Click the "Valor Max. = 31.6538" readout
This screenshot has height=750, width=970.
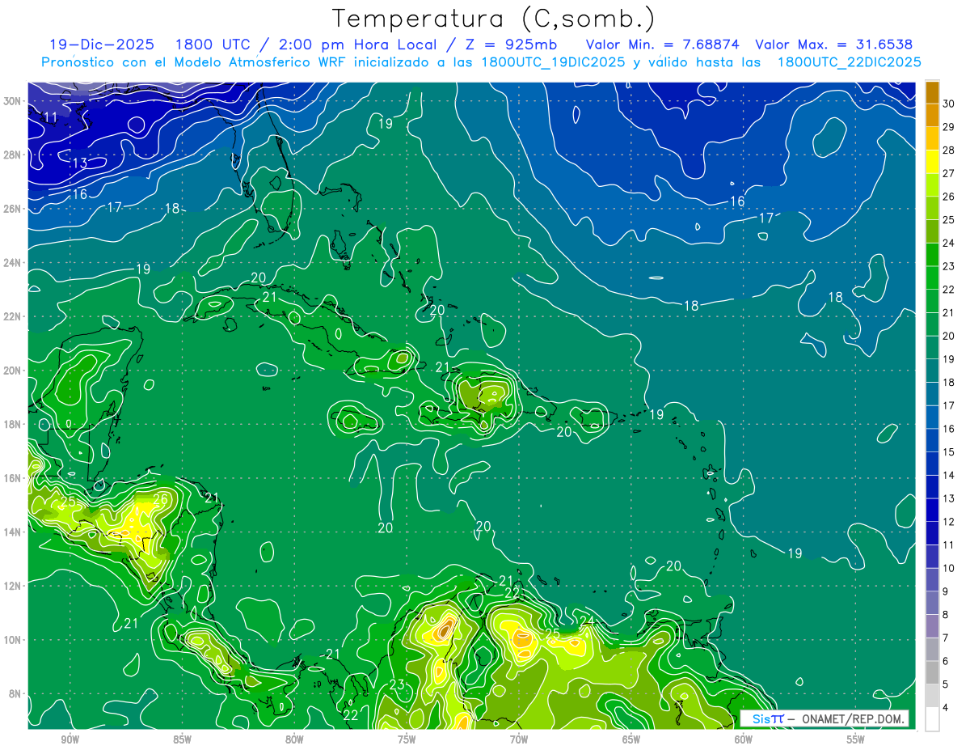pos(834,44)
